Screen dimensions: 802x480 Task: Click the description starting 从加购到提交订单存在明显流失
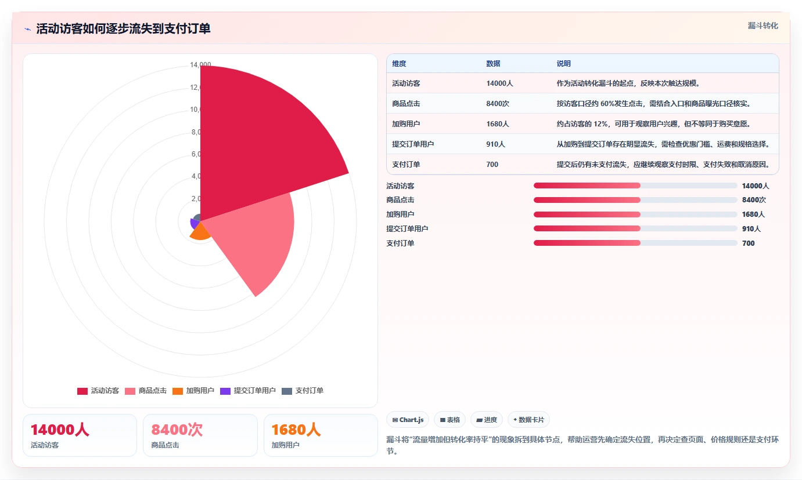tap(663, 144)
